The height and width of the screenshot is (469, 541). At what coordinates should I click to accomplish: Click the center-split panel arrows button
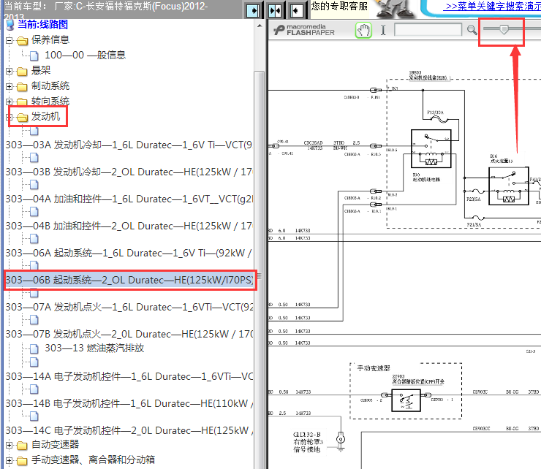click(275, 10)
